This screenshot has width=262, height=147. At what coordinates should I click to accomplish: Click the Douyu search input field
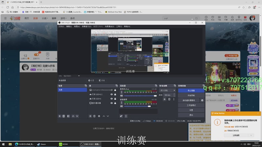(x=178, y=18)
